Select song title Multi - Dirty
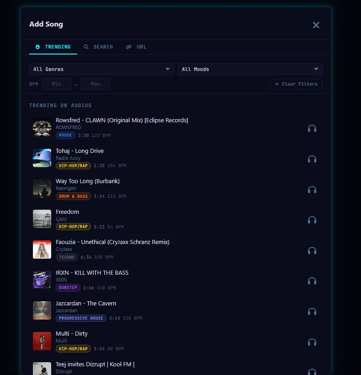Viewport: 361px width, 375px height. pos(72,334)
